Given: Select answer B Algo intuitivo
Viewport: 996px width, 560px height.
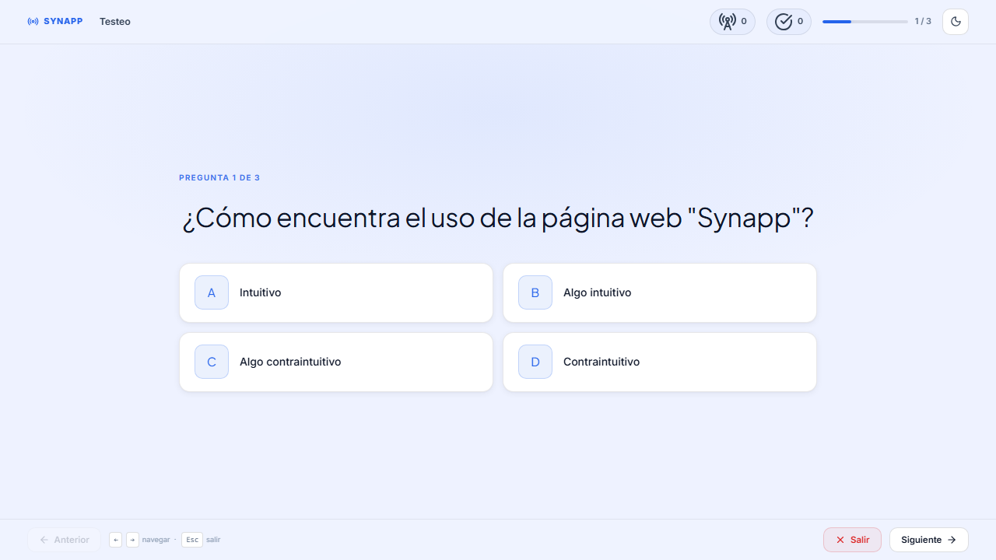Looking at the screenshot, I should pos(660,292).
